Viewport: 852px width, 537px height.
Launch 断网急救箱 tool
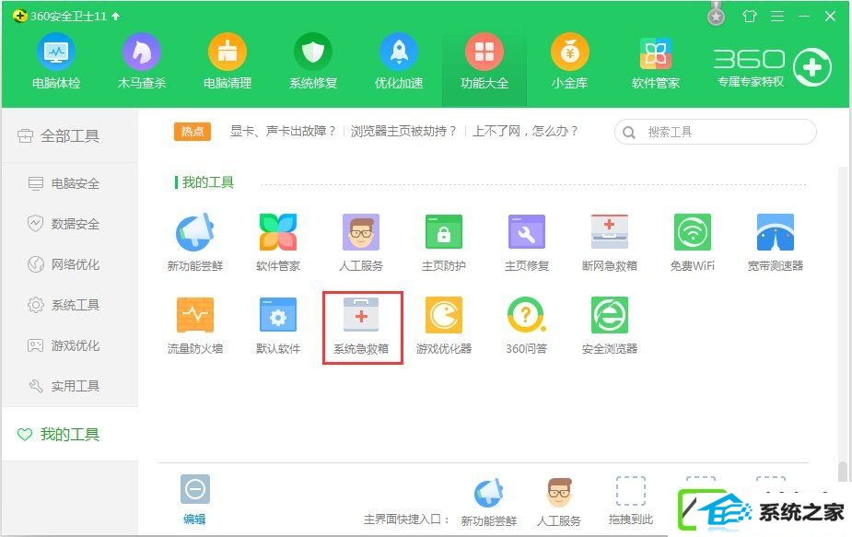click(609, 242)
